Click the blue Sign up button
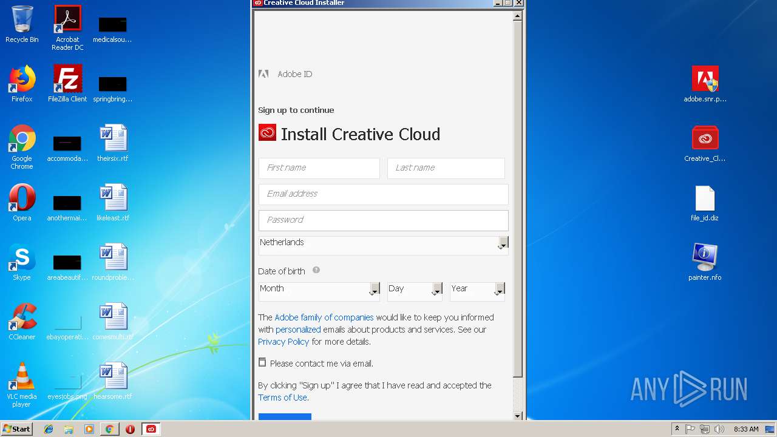Image resolution: width=777 pixels, height=437 pixels. tap(285, 416)
